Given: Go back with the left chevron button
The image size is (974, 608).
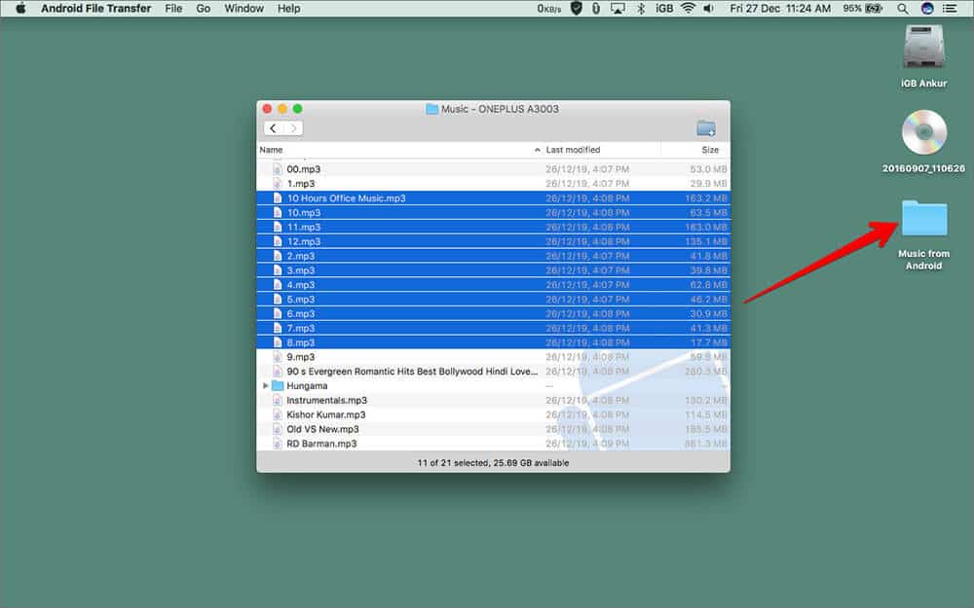Looking at the screenshot, I should [274, 128].
